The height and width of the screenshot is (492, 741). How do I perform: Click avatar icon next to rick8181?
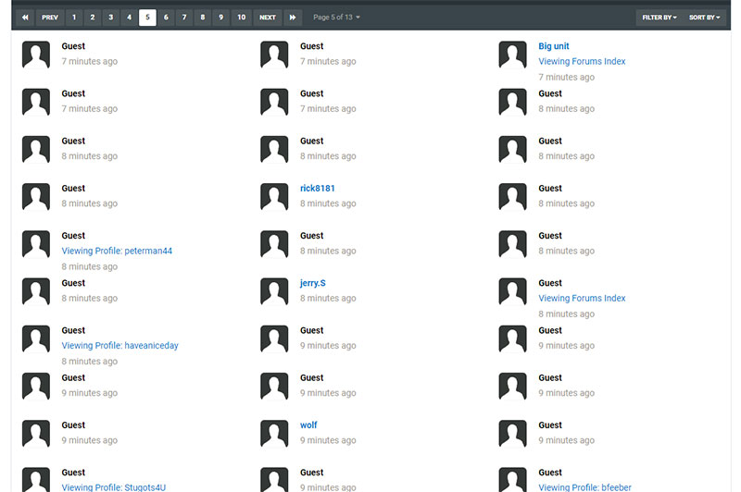(274, 197)
